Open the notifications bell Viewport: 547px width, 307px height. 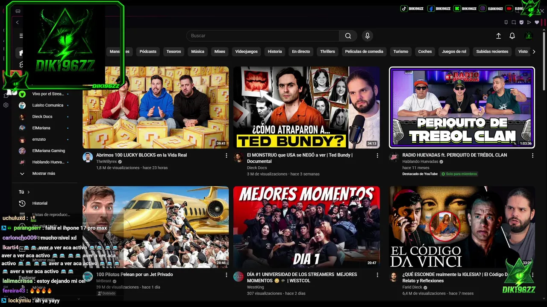(512, 36)
